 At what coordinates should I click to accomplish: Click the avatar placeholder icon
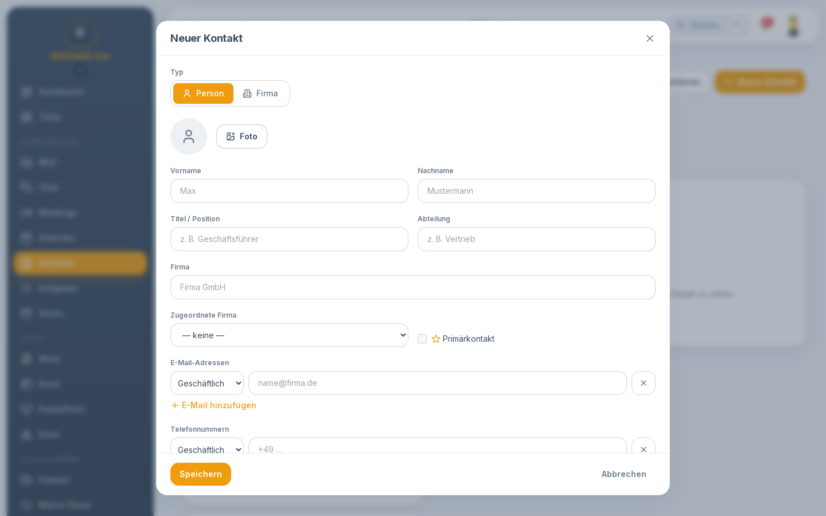(189, 136)
